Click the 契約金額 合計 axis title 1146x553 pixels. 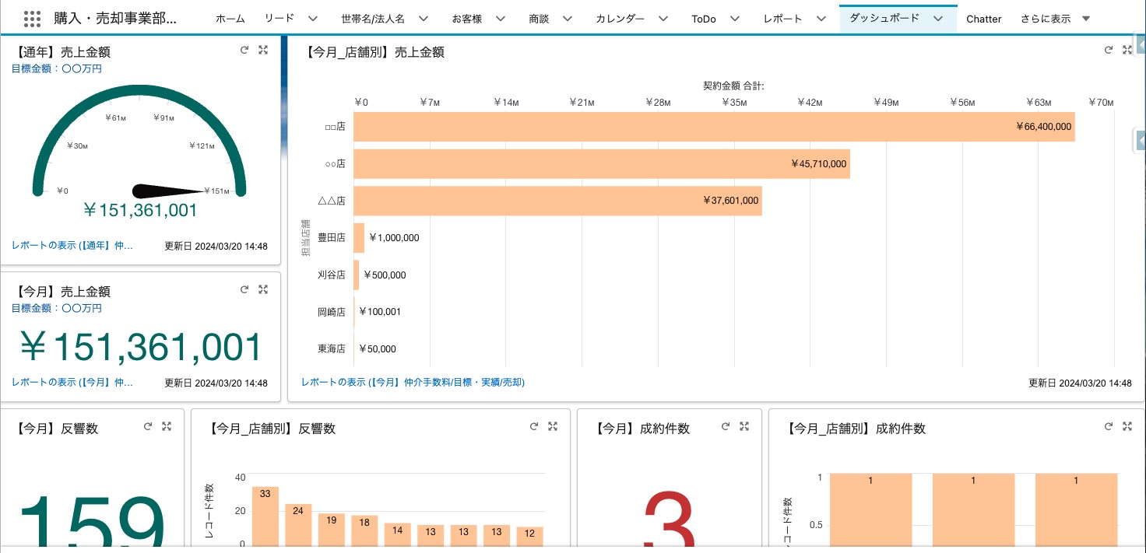pyautogui.click(x=733, y=86)
